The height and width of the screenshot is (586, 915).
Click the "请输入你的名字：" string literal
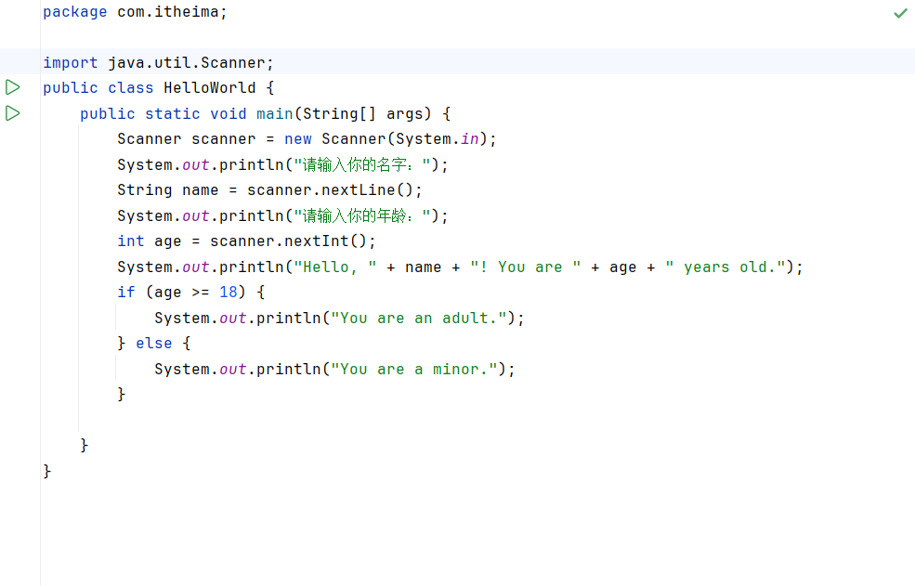pos(361,164)
